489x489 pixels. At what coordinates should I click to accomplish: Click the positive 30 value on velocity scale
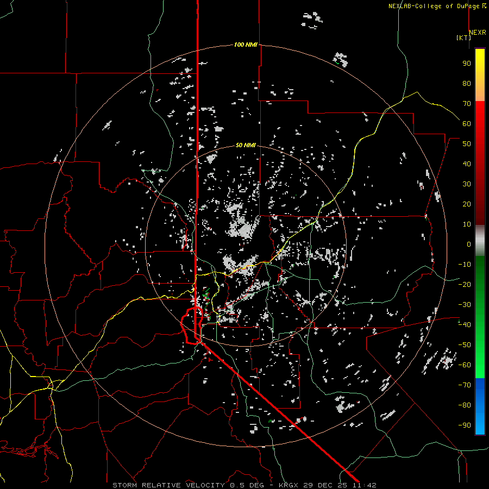click(467, 184)
